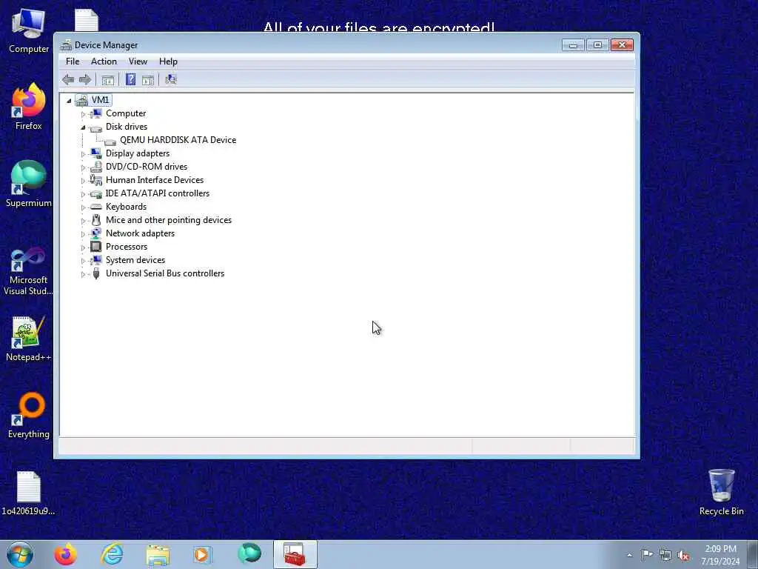This screenshot has height=569, width=758.
Task: Select the QEMU HARDDISK ATA Device text
Action: pos(178,140)
